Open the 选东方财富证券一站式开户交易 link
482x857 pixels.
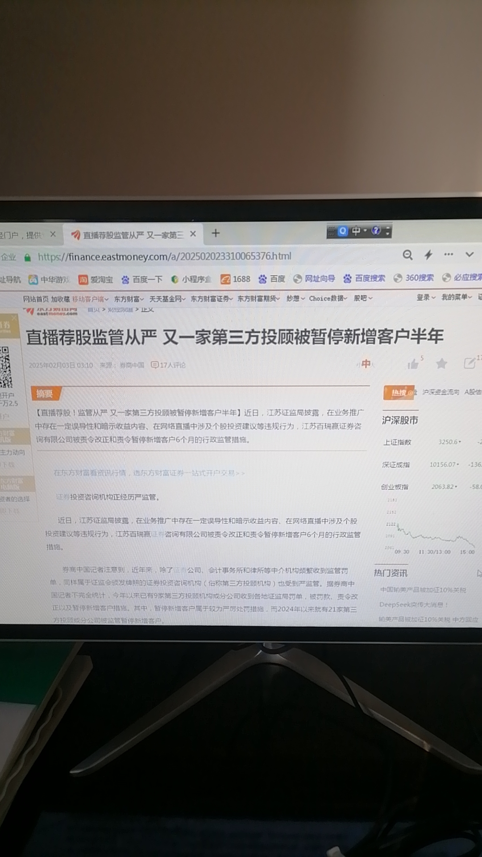189,473
